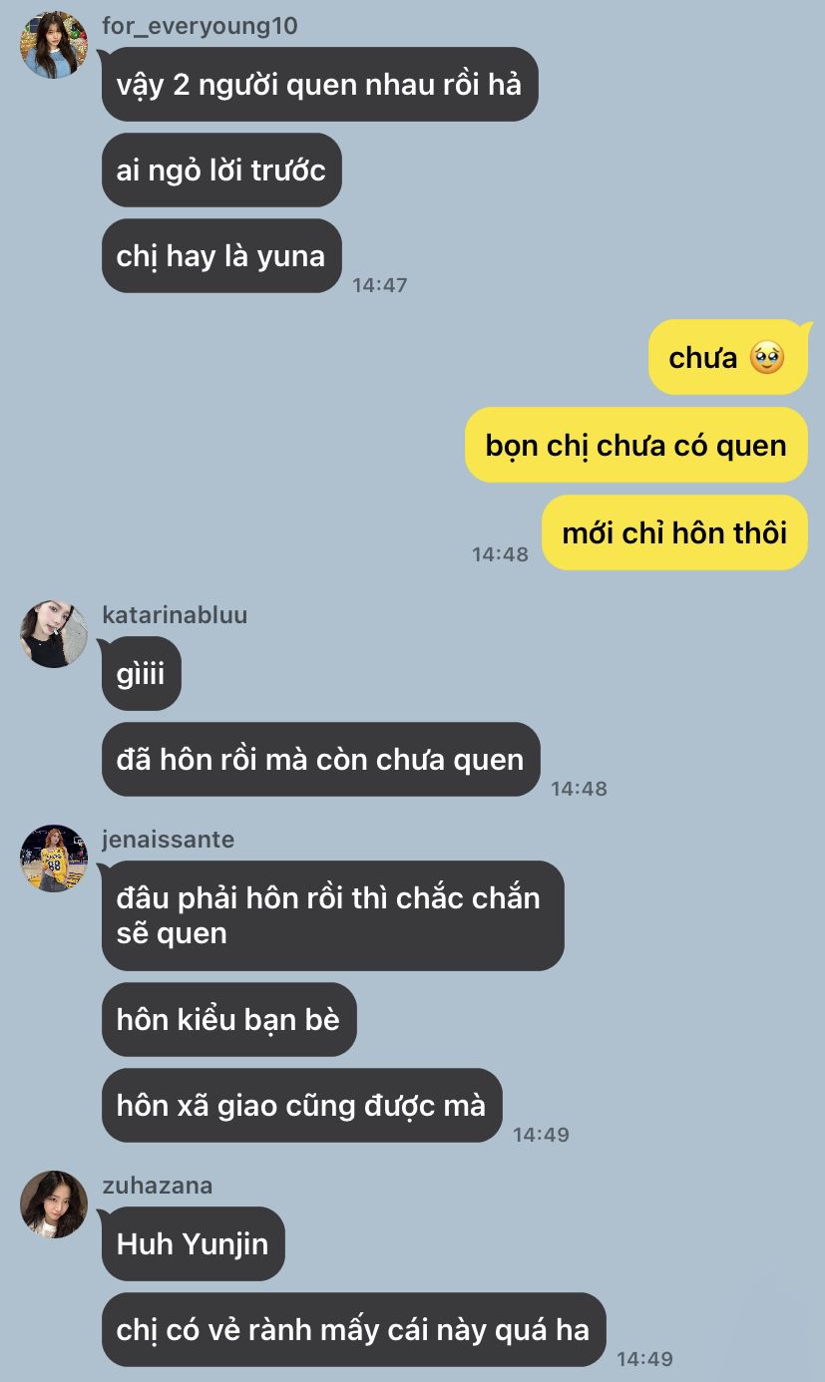Viewport: 825px width, 1382px height.
Task: Tap zuhazana's profile picture
Action: (x=54, y=1204)
